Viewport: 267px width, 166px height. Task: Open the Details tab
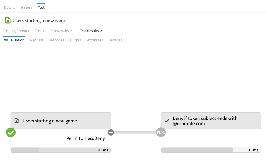[x=10, y=7]
